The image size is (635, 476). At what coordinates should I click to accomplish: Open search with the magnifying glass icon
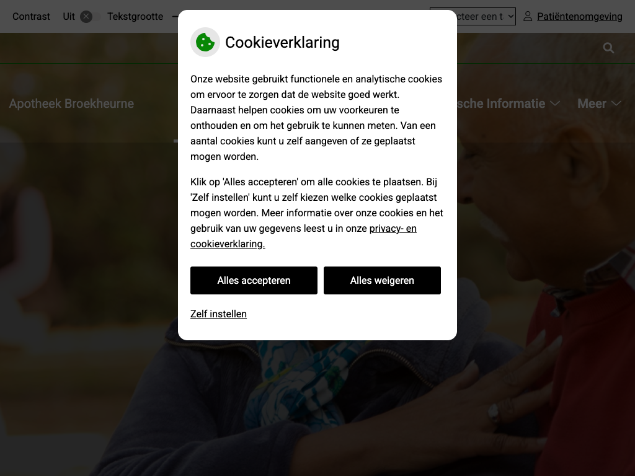tap(608, 48)
